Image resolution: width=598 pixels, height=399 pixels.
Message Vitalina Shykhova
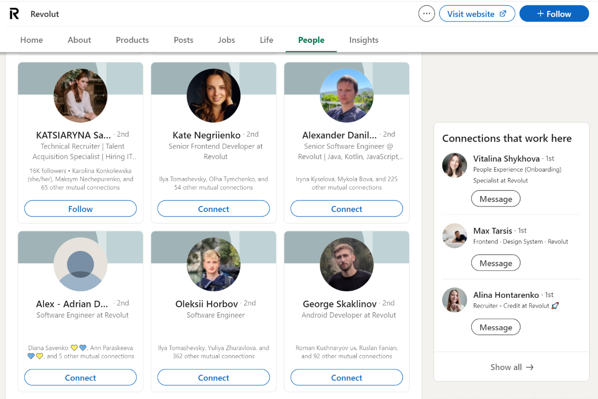[x=495, y=199]
